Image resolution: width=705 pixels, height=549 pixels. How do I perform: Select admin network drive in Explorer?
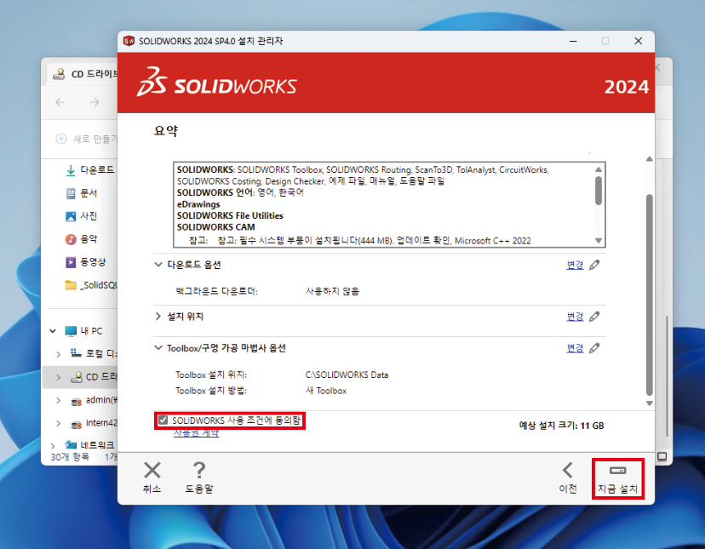94,400
